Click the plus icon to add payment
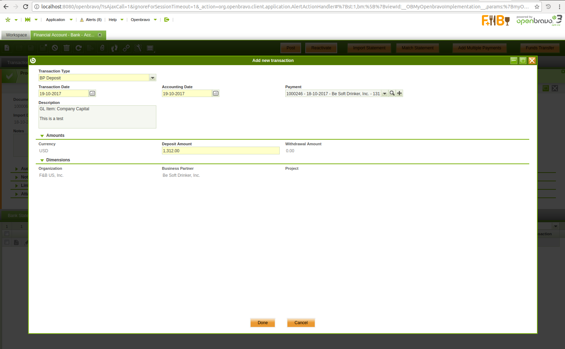The image size is (565, 349). click(x=399, y=93)
